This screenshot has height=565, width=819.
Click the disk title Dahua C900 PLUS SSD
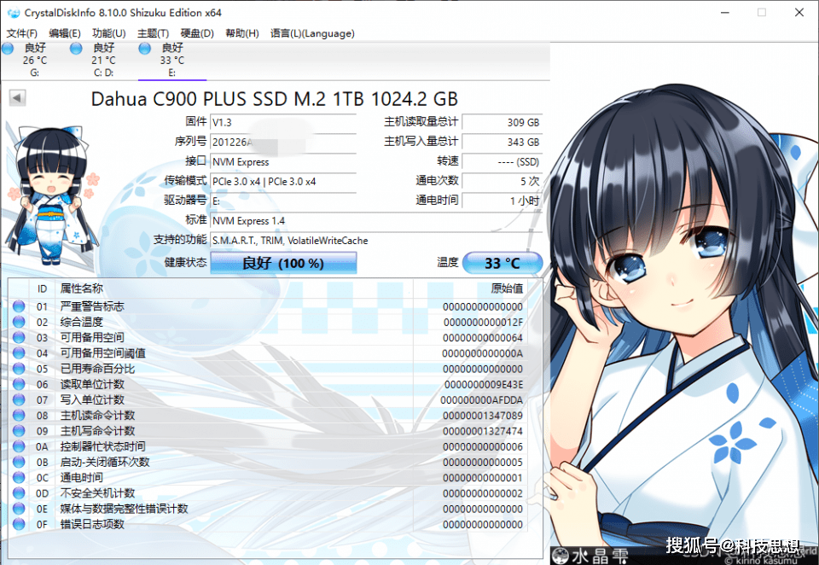[x=274, y=99]
